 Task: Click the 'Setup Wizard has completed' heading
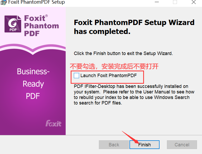[134, 27]
